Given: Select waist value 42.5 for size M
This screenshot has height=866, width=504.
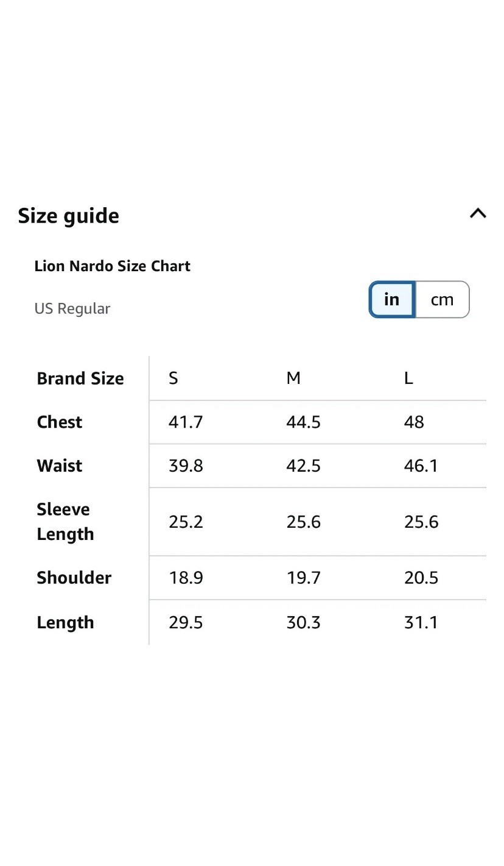Looking at the screenshot, I should pos(303,466).
